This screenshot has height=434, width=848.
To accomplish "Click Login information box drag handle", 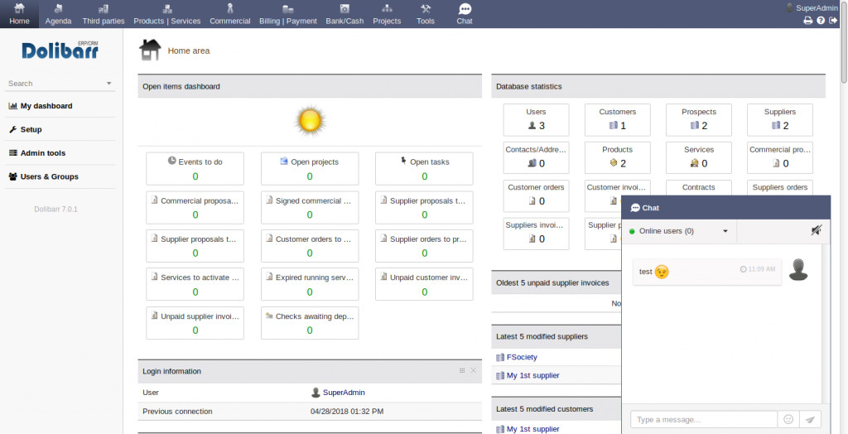I will 462,371.
